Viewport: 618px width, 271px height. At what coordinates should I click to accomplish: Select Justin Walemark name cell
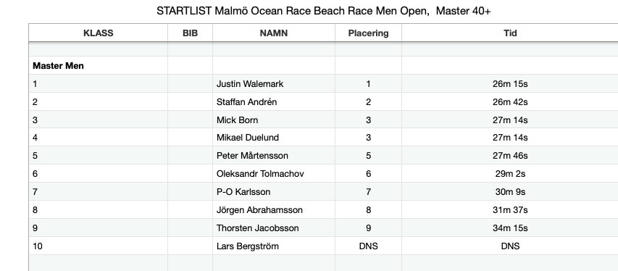pyautogui.click(x=274, y=83)
